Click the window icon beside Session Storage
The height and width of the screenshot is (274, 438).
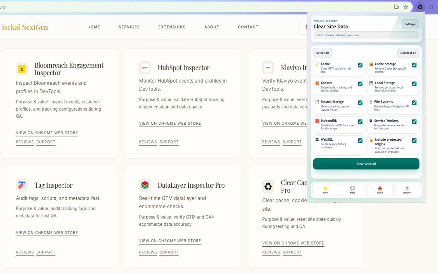pos(317,102)
